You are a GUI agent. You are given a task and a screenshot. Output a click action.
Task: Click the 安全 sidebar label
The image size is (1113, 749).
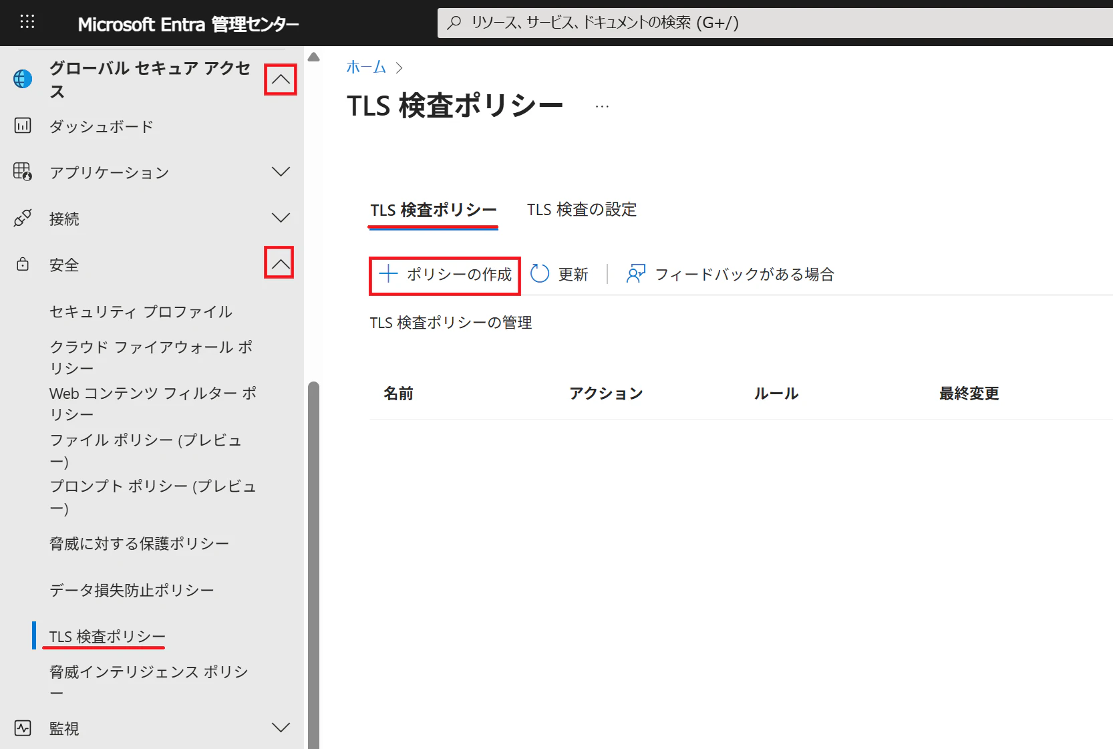point(64,265)
